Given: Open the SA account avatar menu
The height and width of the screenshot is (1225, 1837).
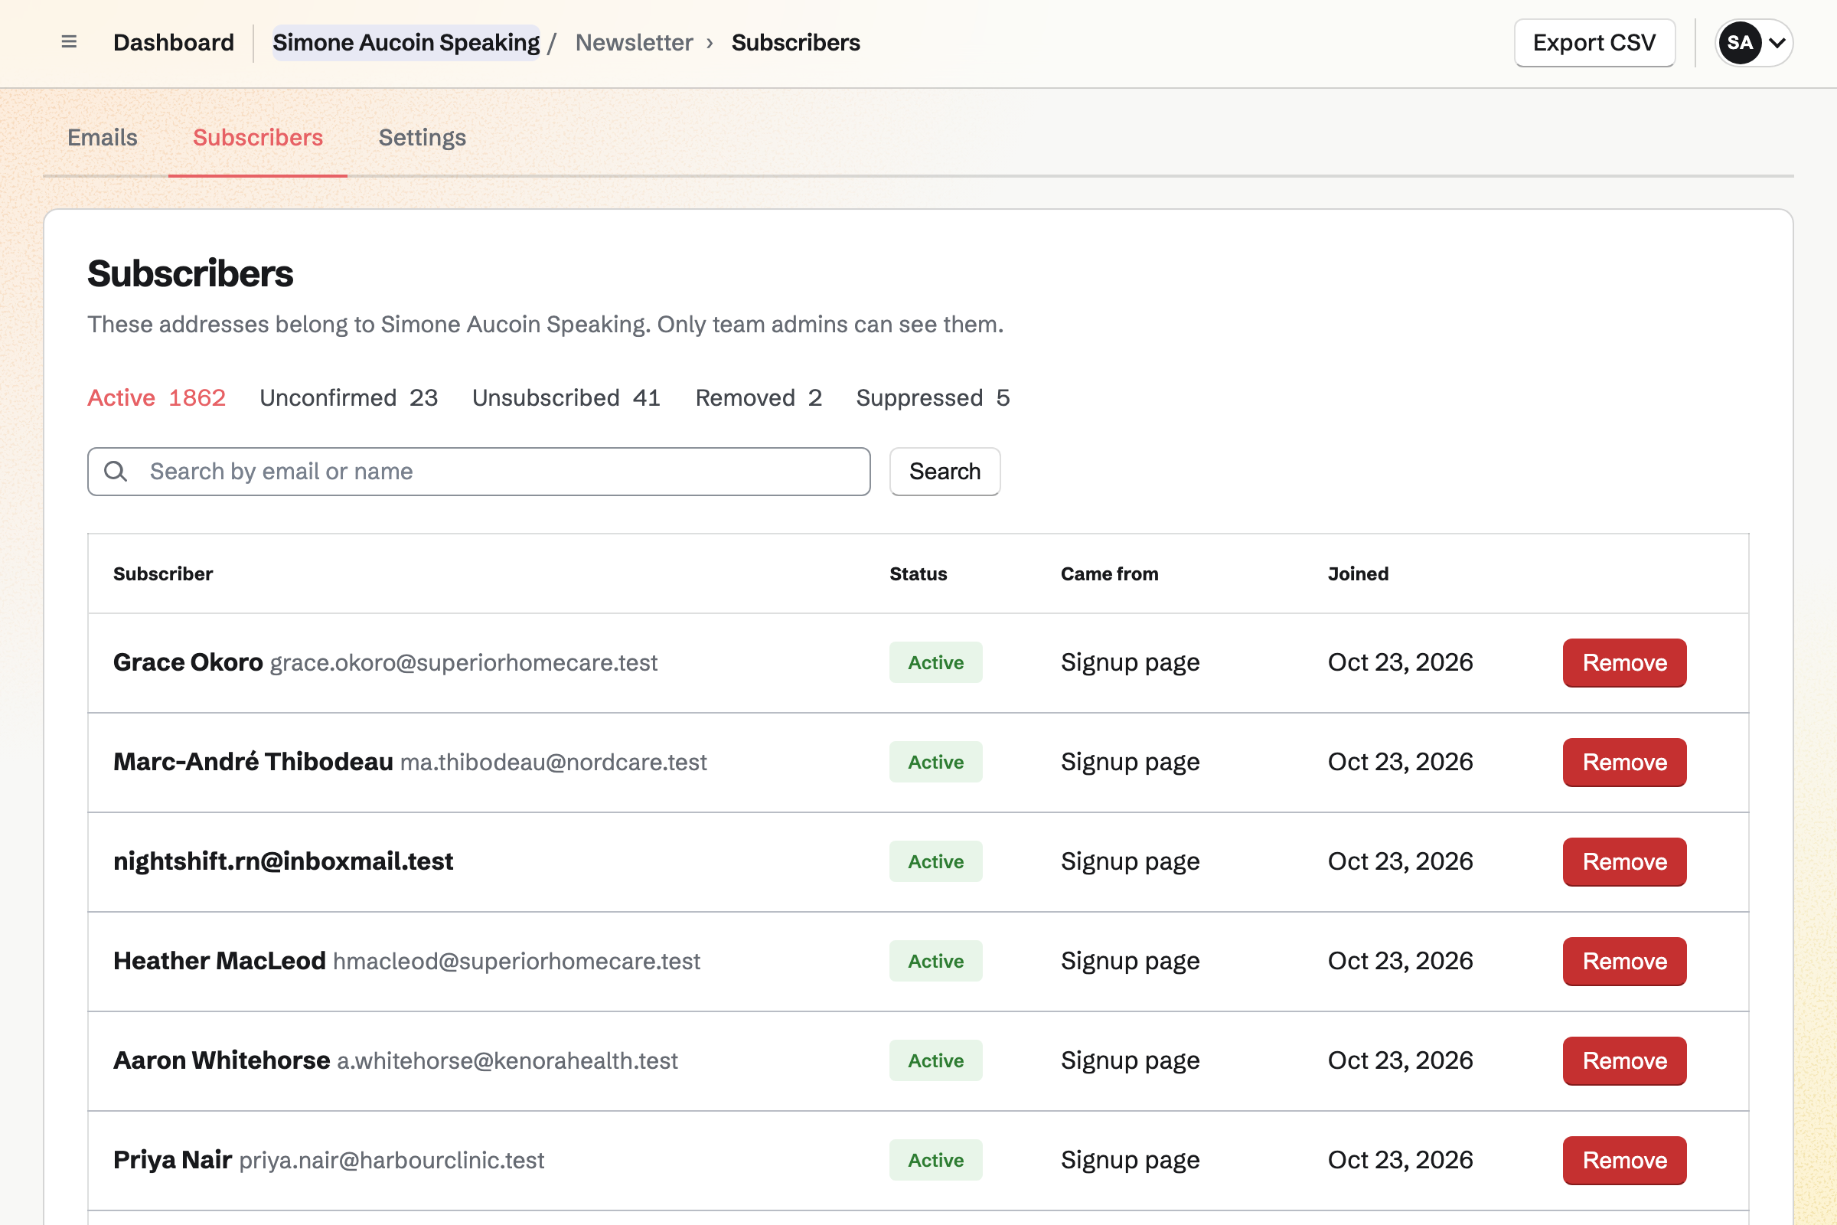Looking at the screenshot, I should coord(1754,43).
